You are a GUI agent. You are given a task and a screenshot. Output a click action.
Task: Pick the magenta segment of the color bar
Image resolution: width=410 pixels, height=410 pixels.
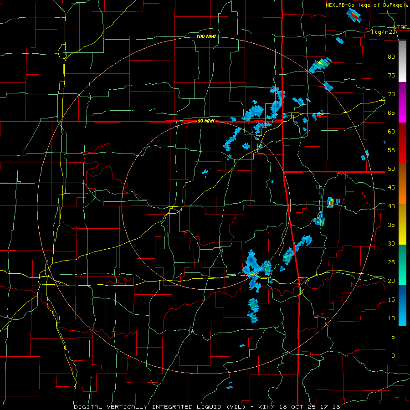click(402, 102)
